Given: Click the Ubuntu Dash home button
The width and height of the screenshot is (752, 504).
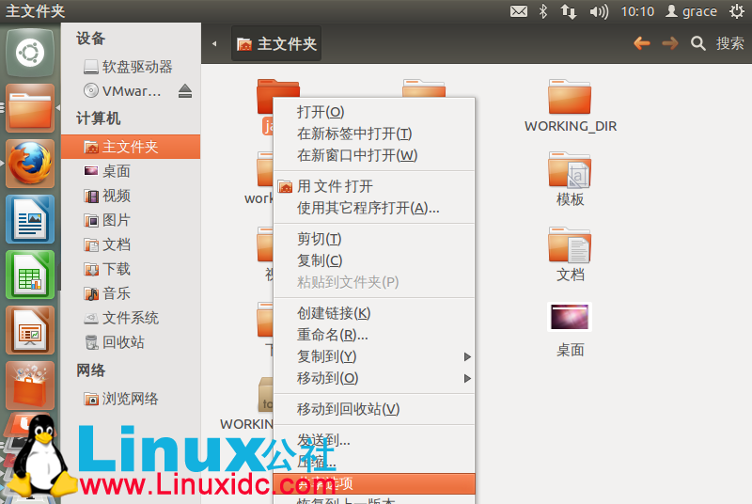Looking at the screenshot, I should 29,53.
